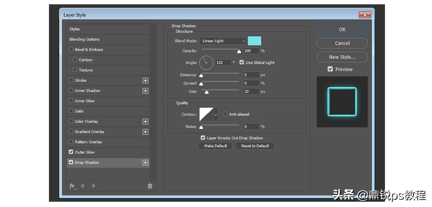
Task: Click the New Style... button
Action: click(342, 57)
